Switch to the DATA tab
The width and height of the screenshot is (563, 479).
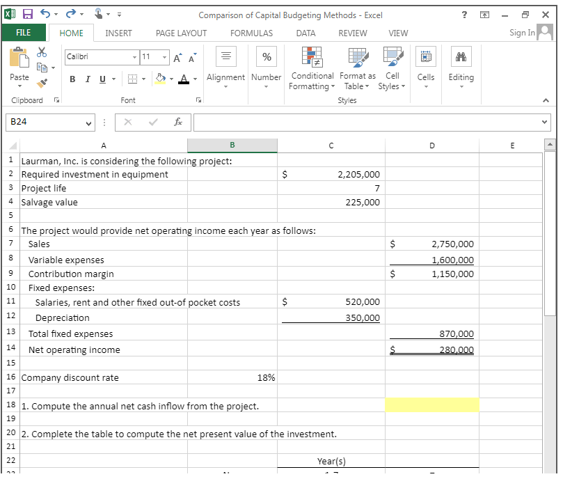306,33
